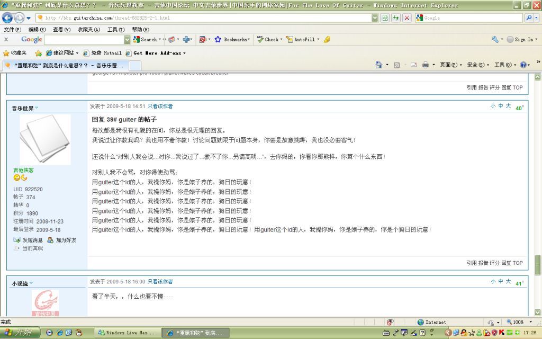Open the 查看(V) menu in menu bar

pyautogui.click(x=61, y=30)
